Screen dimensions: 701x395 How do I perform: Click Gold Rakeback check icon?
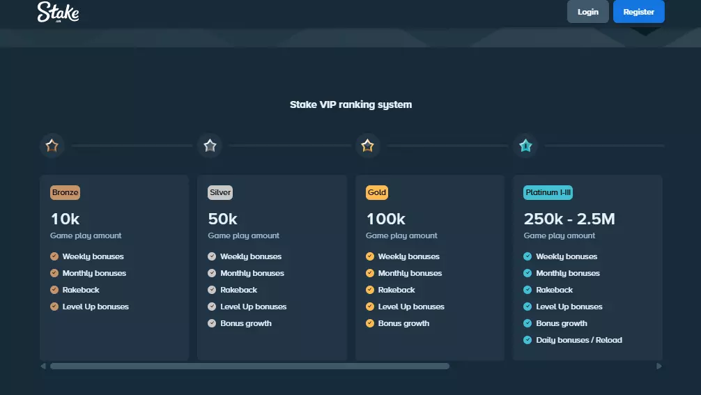click(370, 290)
